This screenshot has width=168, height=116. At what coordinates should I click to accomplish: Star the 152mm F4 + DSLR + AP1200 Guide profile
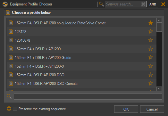click(x=151, y=57)
